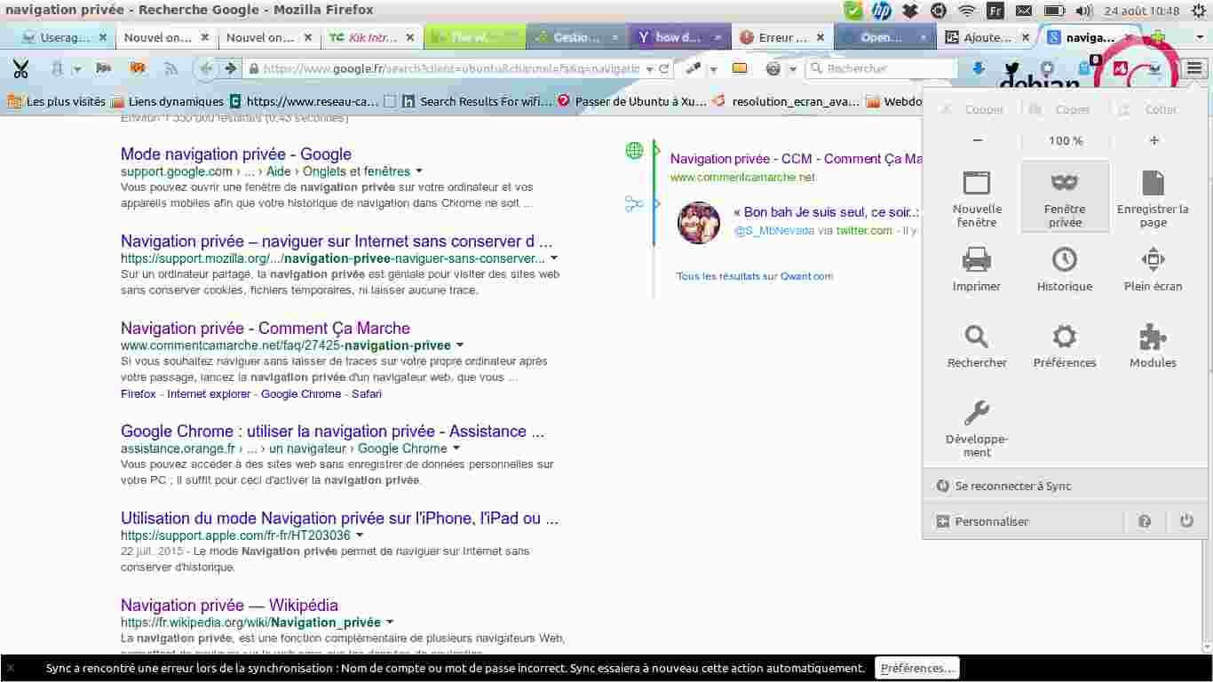
Task: Expand dropdown arrow beside support.apple.com URL
Action: [x=359, y=535]
